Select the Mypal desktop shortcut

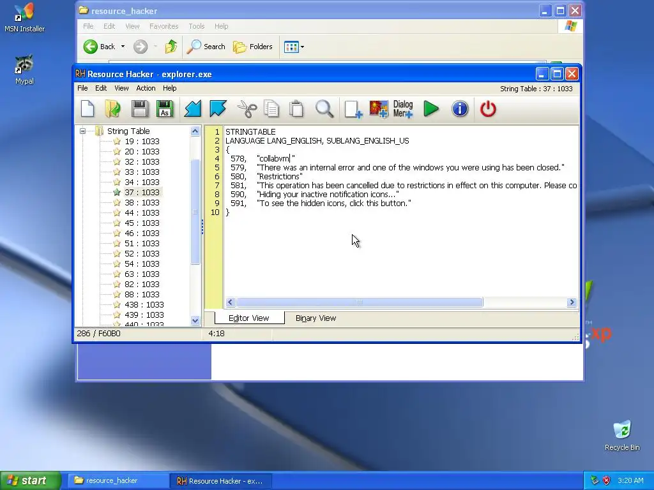(x=25, y=70)
